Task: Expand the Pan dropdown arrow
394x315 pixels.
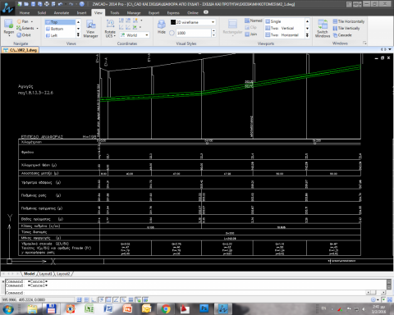Action: tap(32, 21)
